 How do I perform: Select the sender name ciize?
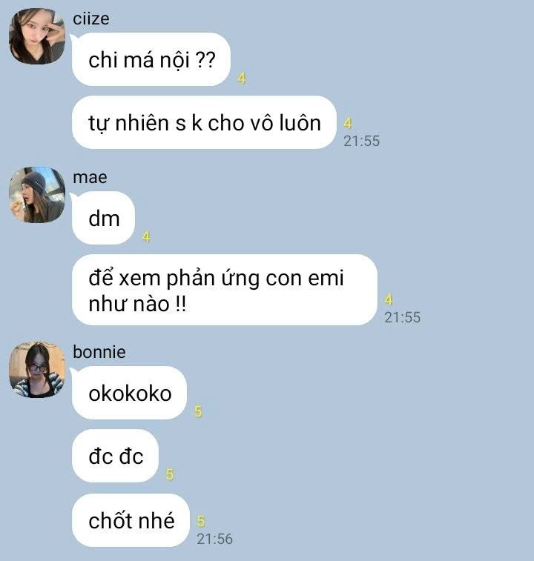pos(91,19)
